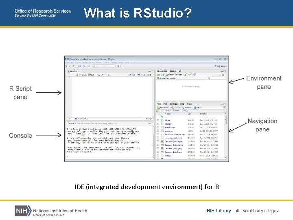The height and width of the screenshot is (220, 293).
Task: Switch to the Plots tab
Action: tap(165, 104)
